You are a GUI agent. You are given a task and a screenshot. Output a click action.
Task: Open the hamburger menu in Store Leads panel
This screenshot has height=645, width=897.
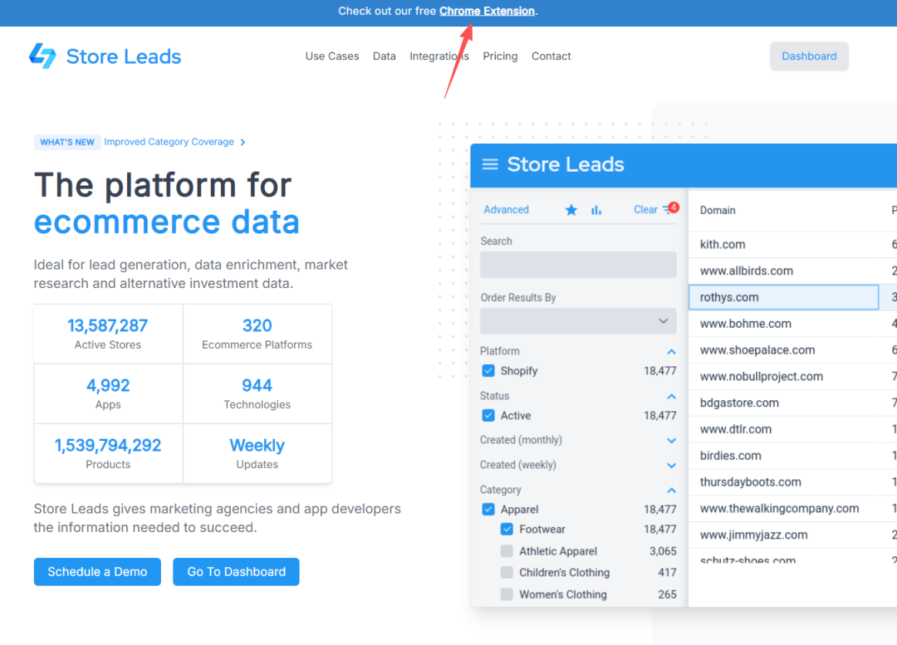[490, 164]
